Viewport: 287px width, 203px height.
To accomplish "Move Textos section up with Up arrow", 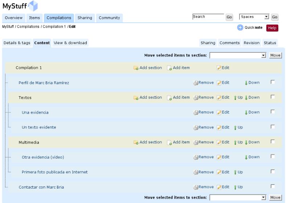I will (235, 98).
